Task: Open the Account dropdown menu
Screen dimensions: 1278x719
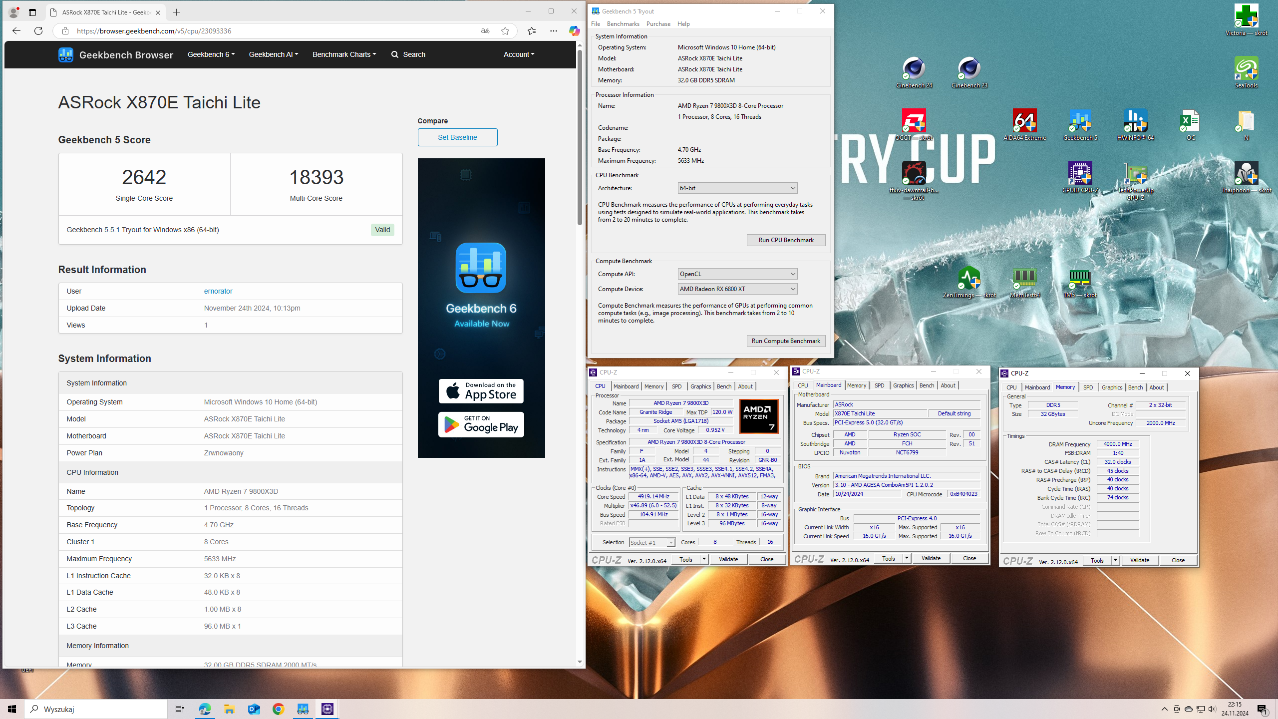Action: click(519, 54)
